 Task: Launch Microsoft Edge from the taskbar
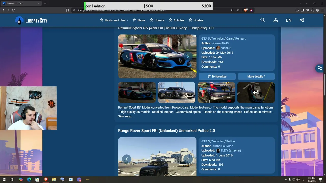coord(29,180)
